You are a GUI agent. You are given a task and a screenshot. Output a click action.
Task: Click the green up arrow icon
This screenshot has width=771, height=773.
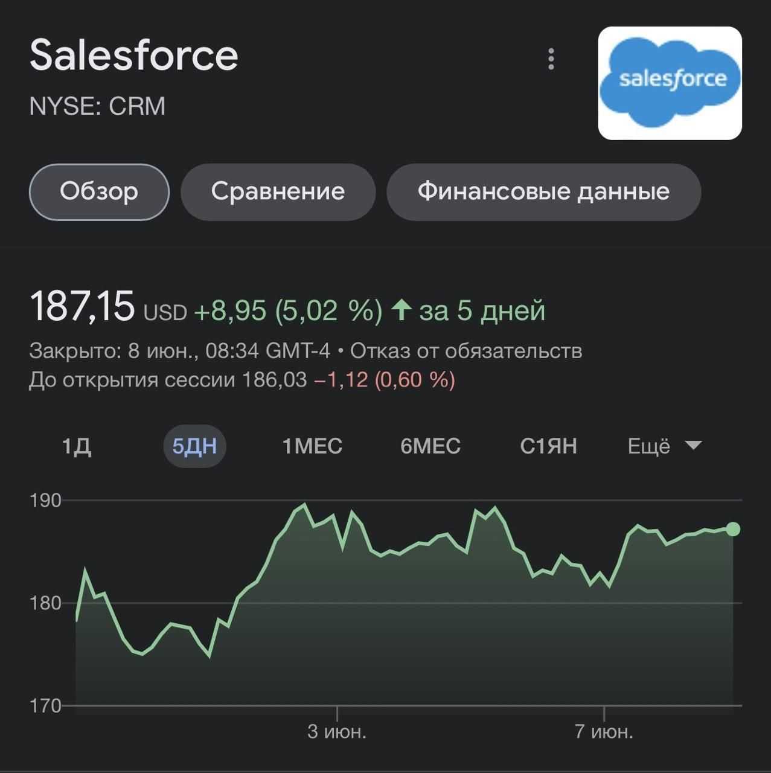point(401,310)
